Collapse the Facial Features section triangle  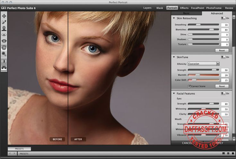[x=174, y=93]
